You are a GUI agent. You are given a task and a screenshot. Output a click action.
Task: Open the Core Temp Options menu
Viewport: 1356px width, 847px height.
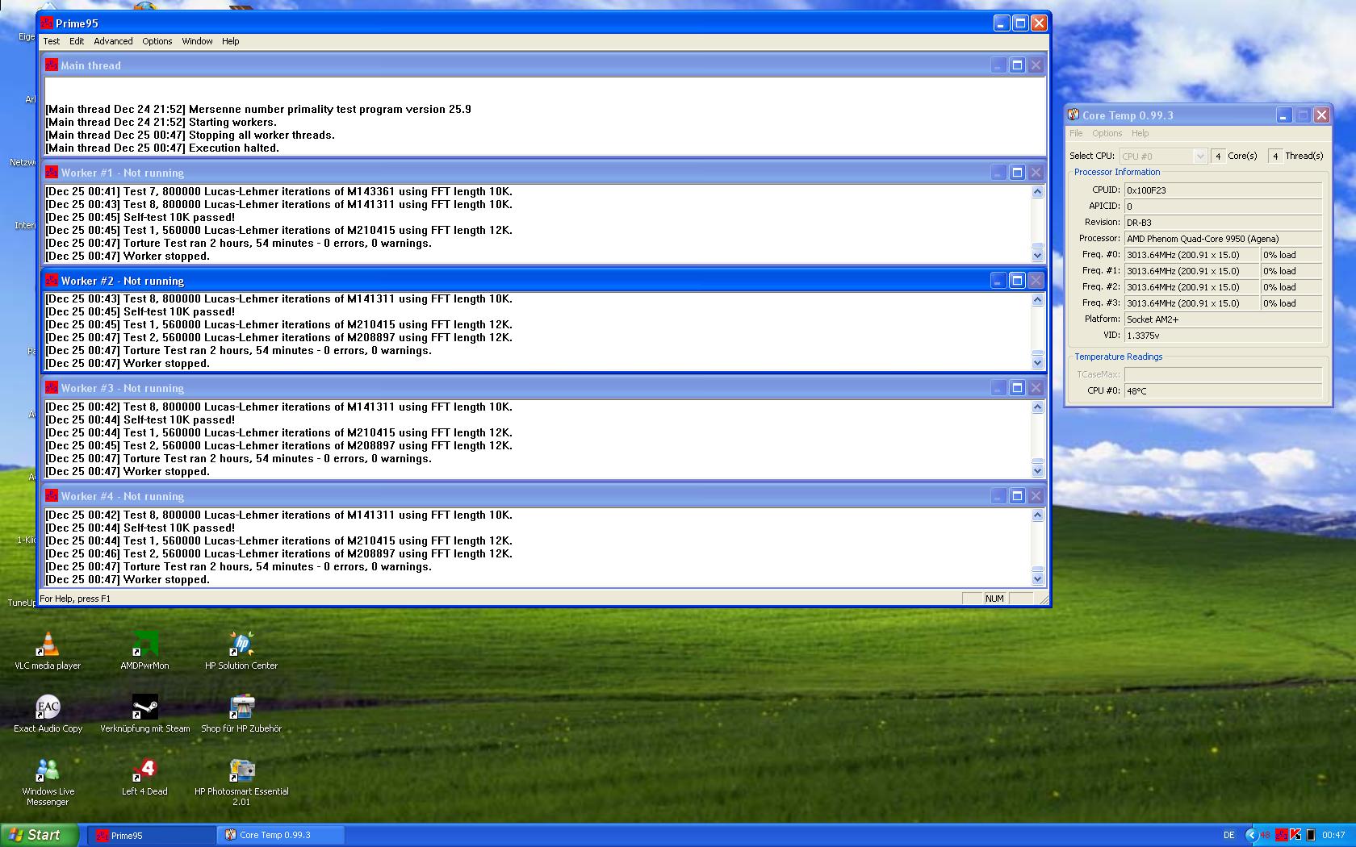tap(1107, 133)
